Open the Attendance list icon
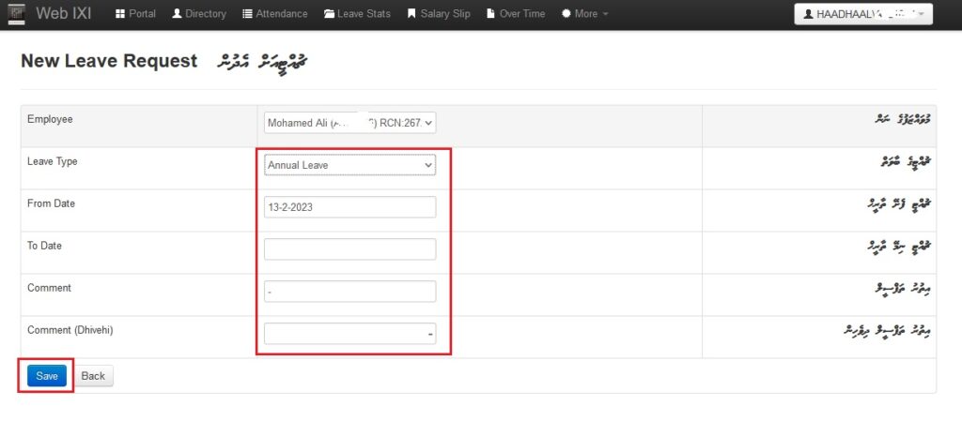Viewport: 962px width, 421px height. click(x=247, y=14)
